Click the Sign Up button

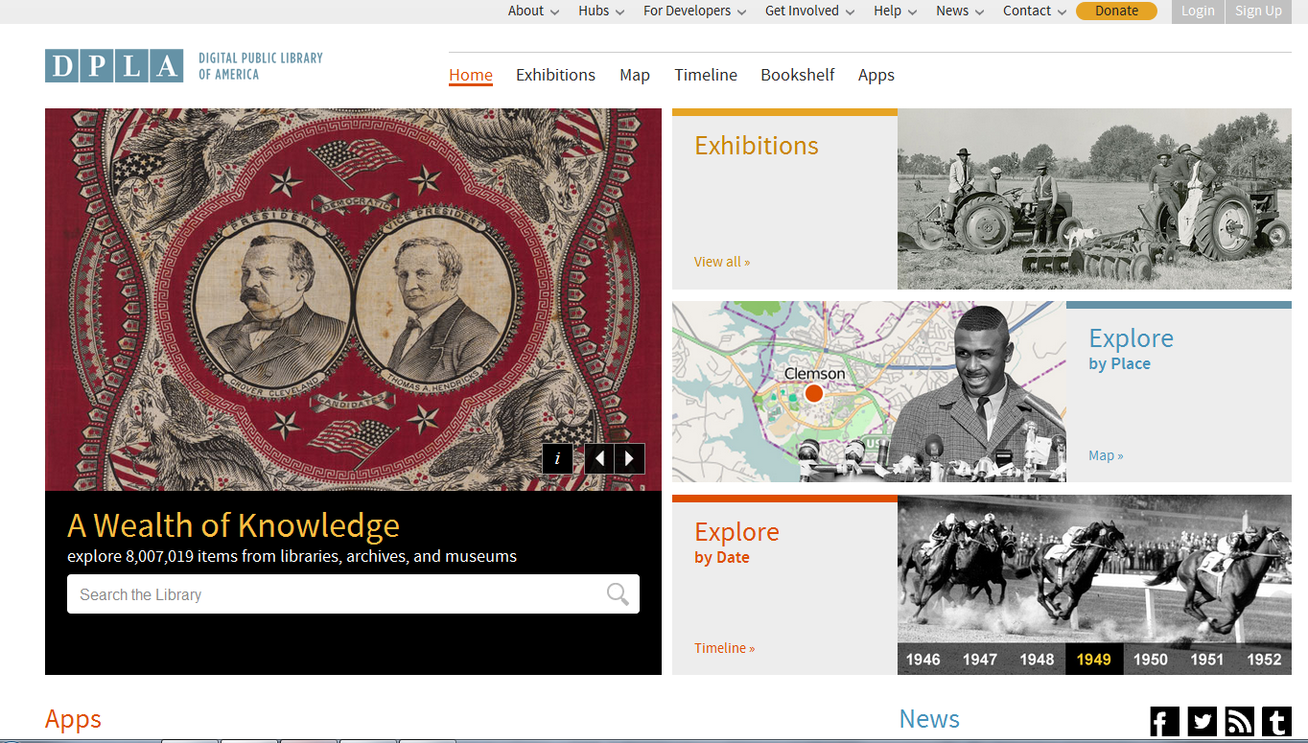point(1258,12)
